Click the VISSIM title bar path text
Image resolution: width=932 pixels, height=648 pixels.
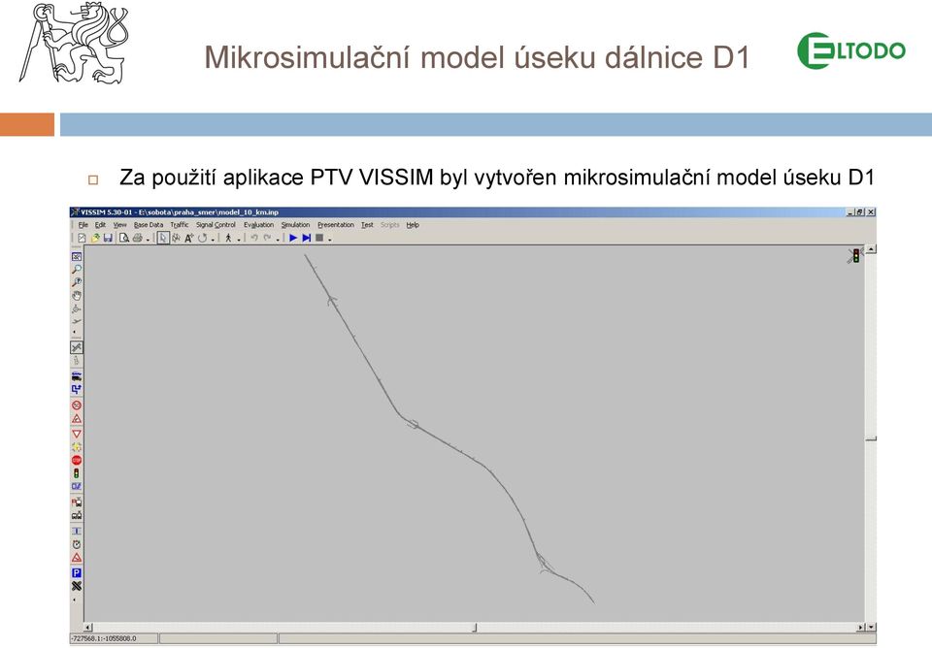click(x=180, y=212)
